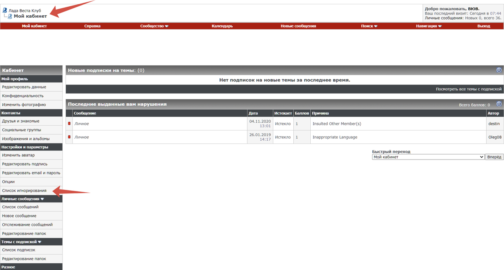Collapse the Новые подписки на темы panel
The height and width of the screenshot is (270, 504).
(499, 70)
